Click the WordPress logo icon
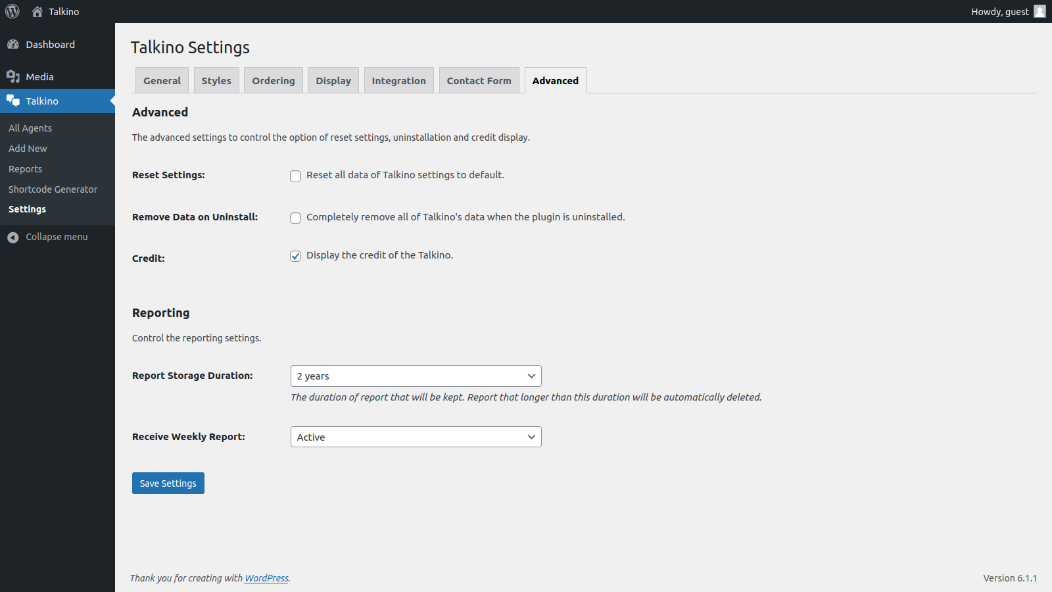Screen dimensions: 1052x592 pyautogui.click(x=12, y=11)
